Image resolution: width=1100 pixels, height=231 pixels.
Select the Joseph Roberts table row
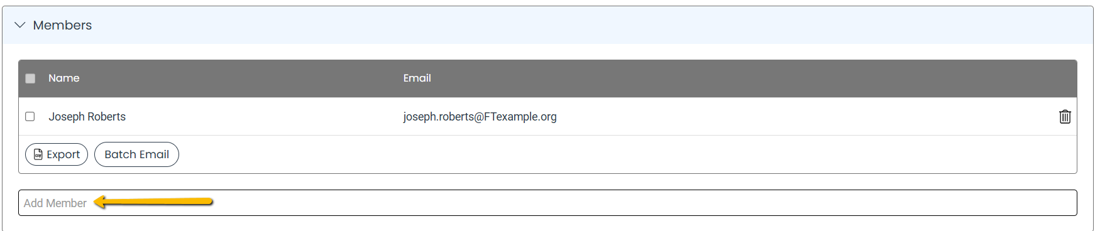547,117
